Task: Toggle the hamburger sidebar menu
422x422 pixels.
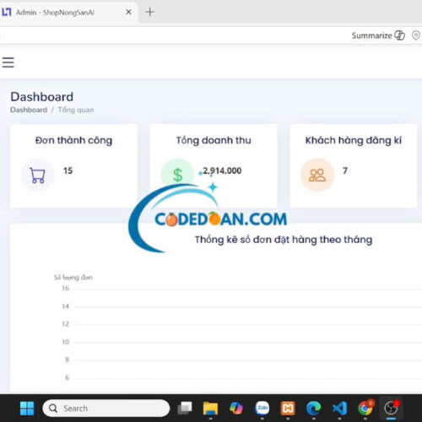Action: click(8, 62)
